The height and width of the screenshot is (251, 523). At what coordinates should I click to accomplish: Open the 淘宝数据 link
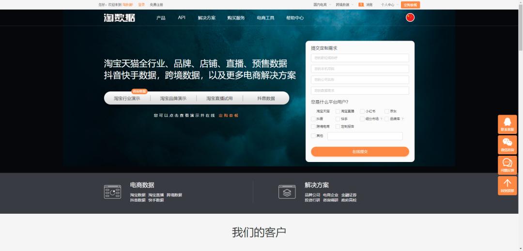tap(138, 195)
